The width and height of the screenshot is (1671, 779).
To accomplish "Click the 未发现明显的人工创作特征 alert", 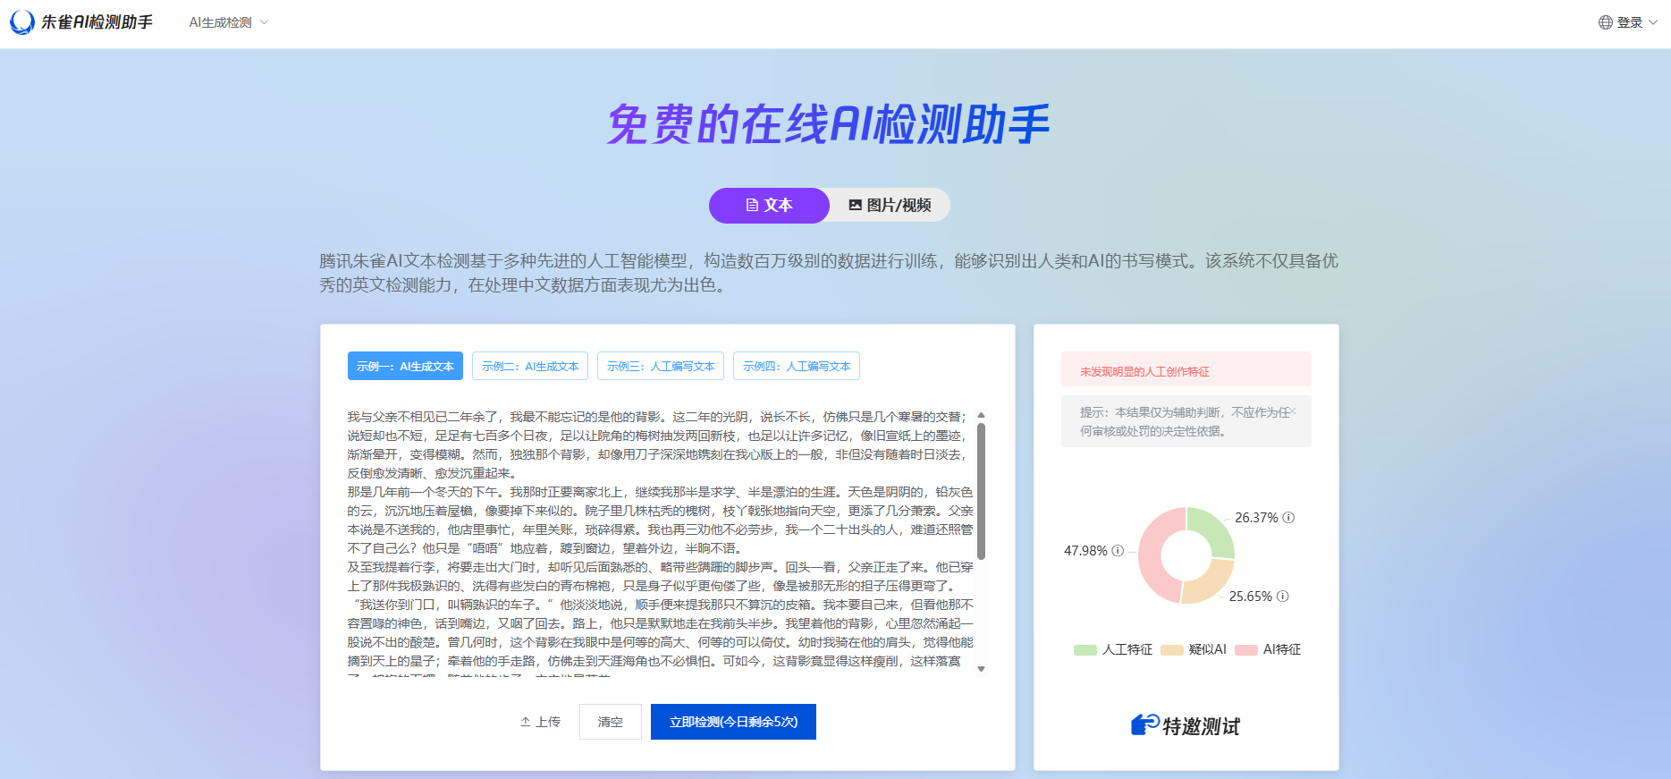I will (1186, 369).
